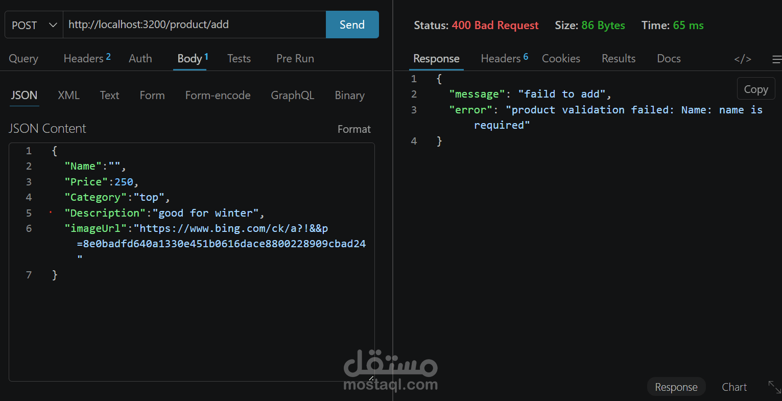Click the 65 ms time value
782x401 pixels.
point(688,26)
